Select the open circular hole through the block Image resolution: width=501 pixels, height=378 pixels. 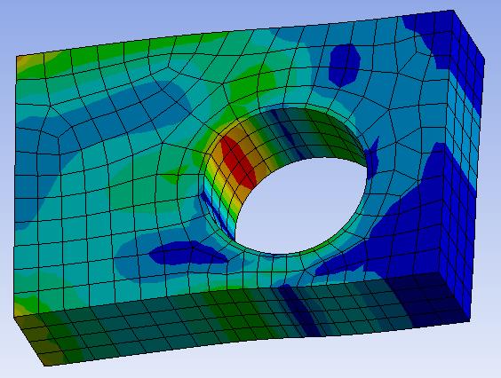tap(300, 206)
